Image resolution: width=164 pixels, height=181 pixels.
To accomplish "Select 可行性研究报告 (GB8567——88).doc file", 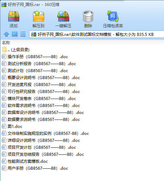I will (x=41, y=92).
